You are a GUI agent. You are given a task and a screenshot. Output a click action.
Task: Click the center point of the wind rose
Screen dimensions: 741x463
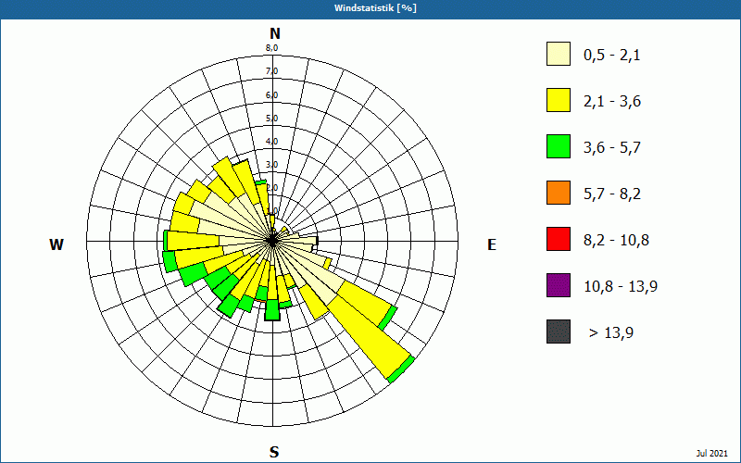pyautogui.click(x=272, y=242)
